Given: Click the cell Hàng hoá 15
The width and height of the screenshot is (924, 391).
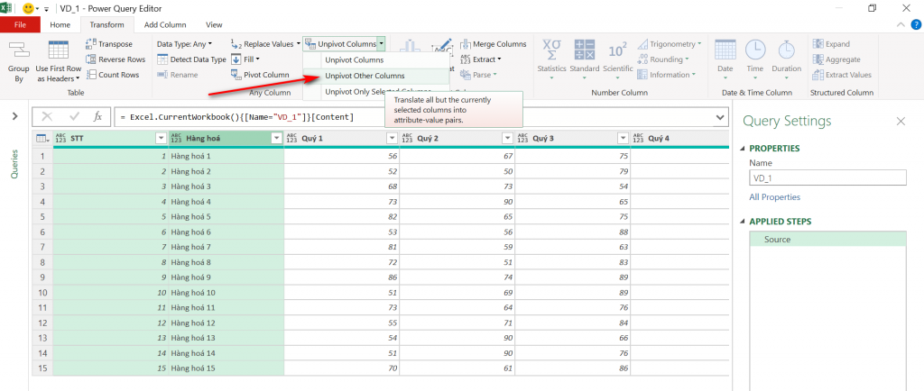Looking at the screenshot, I should point(226,367).
